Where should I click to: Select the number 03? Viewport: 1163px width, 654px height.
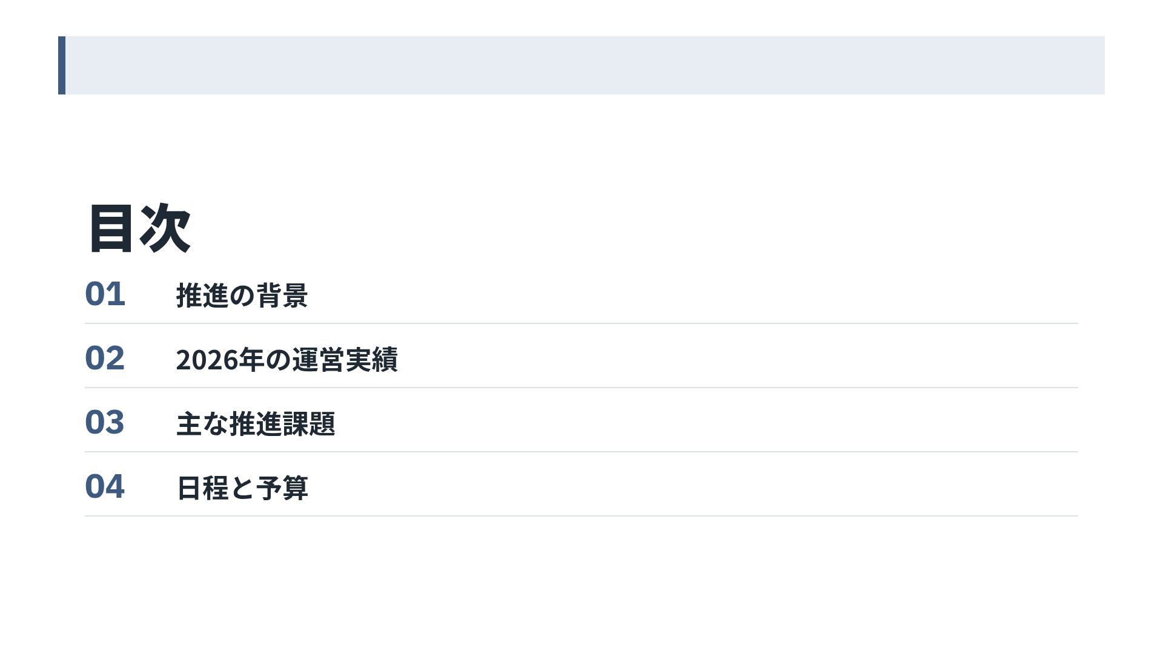pos(105,423)
